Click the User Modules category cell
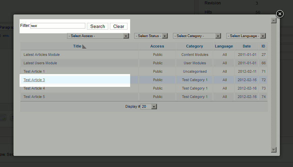Screen dimensions: 293x167 195,63
